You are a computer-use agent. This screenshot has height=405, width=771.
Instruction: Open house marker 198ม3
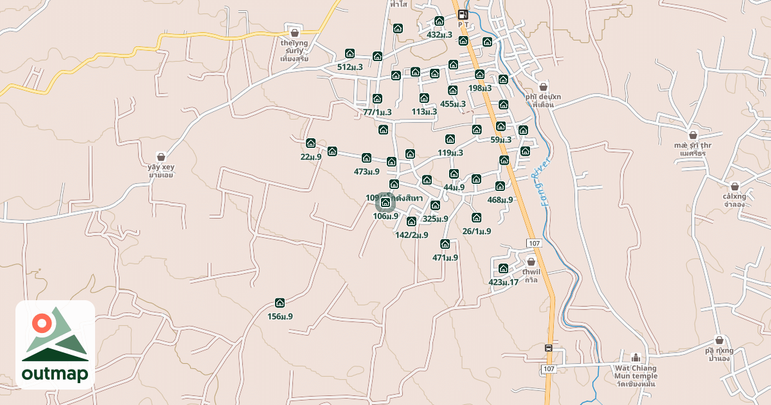(480, 75)
